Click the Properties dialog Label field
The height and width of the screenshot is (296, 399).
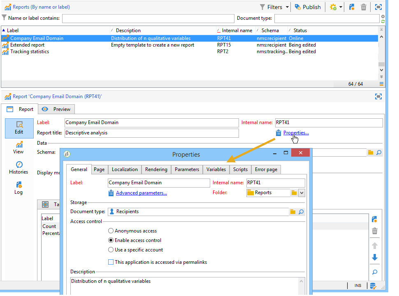click(159, 183)
